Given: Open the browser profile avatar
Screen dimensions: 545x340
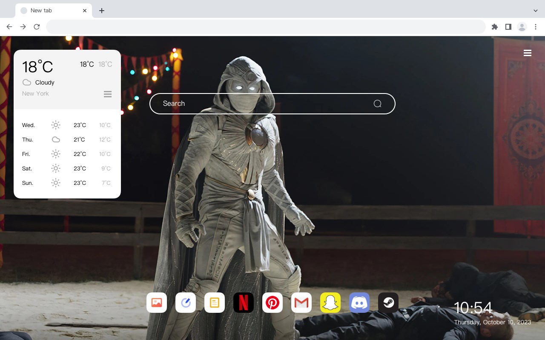Looking at the screenshot, I should point(522,27).
